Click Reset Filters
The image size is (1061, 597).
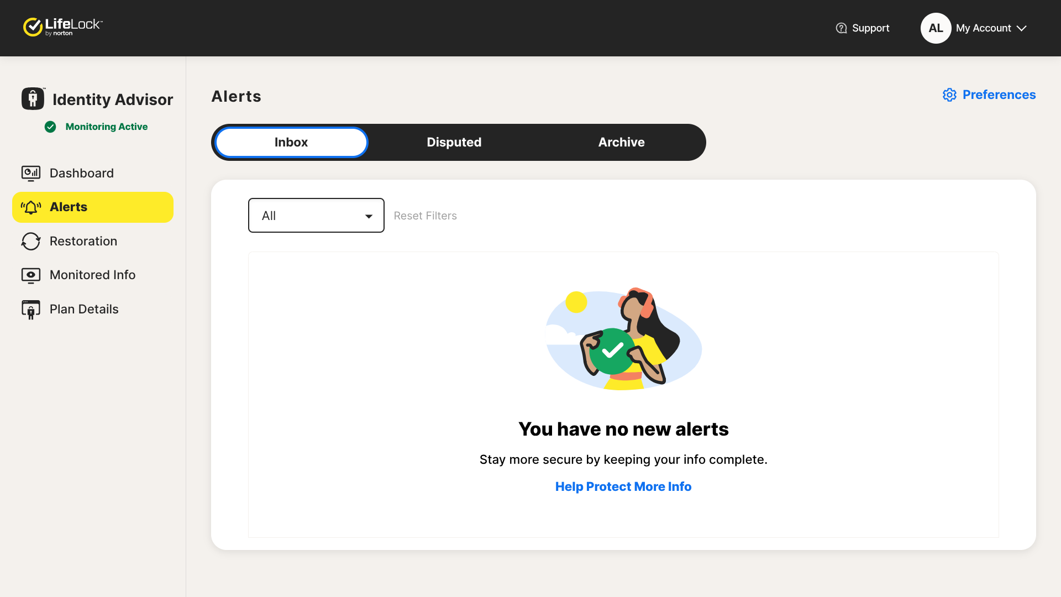click(x=425, y=216)
